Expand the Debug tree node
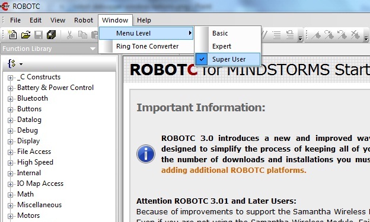The image size is (370, 222). 10,131
